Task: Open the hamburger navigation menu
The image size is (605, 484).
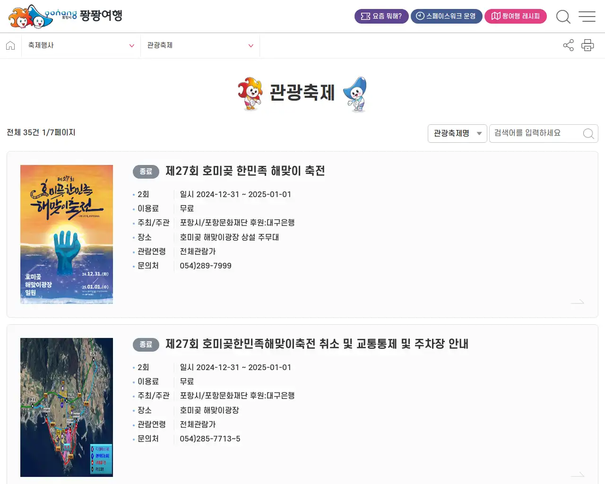Action: pos(587,16)
